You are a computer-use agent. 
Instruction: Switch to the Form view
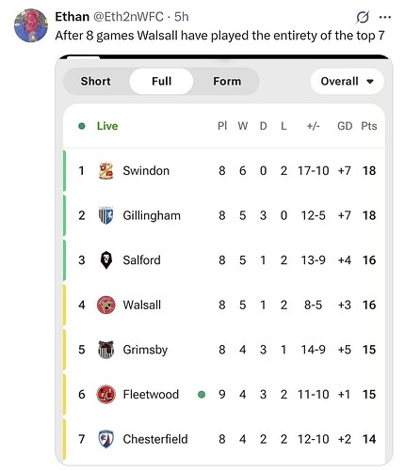tap(227, 81)
